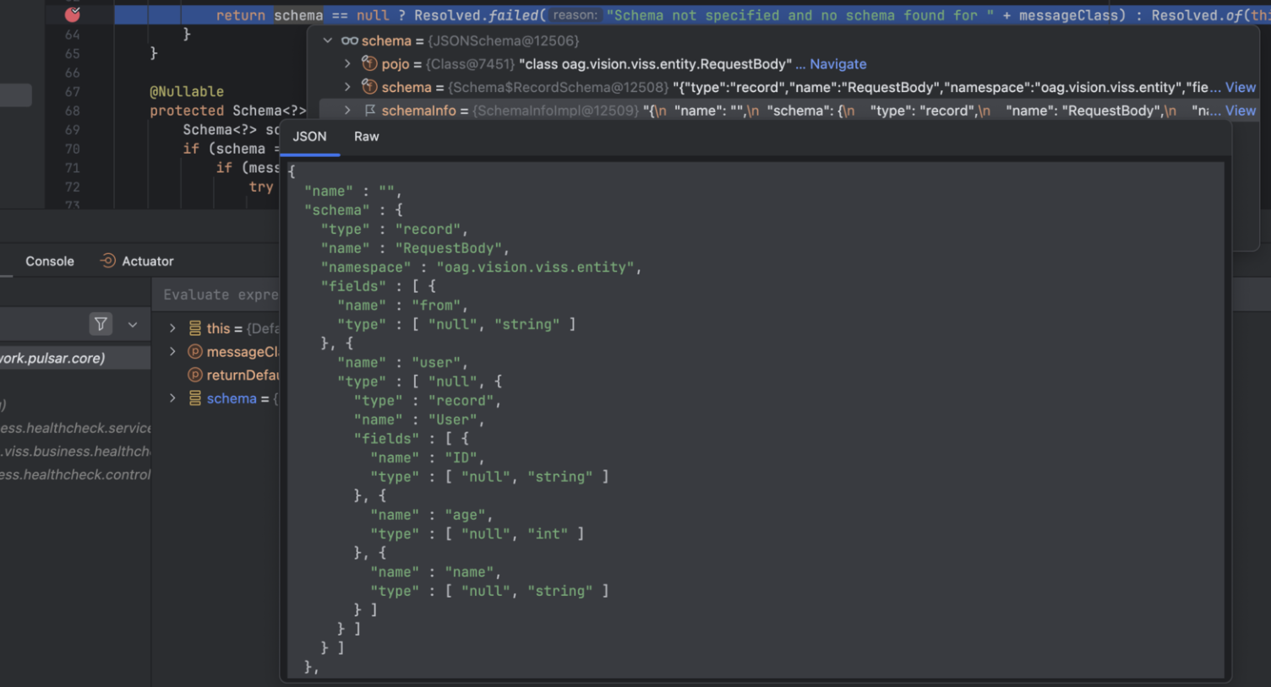This screenshot has width=1271, height=687.
Task: Expand the messageClass variable node
Action: pos(172,352)
